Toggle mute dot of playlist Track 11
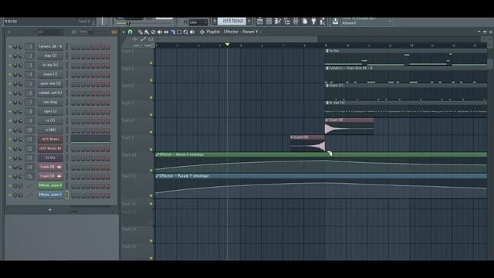 point(151,195)
